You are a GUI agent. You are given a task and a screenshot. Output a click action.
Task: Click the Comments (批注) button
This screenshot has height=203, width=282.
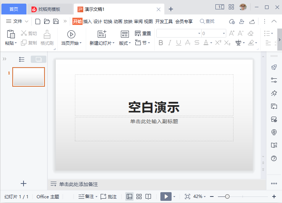[x=109, y=196]
